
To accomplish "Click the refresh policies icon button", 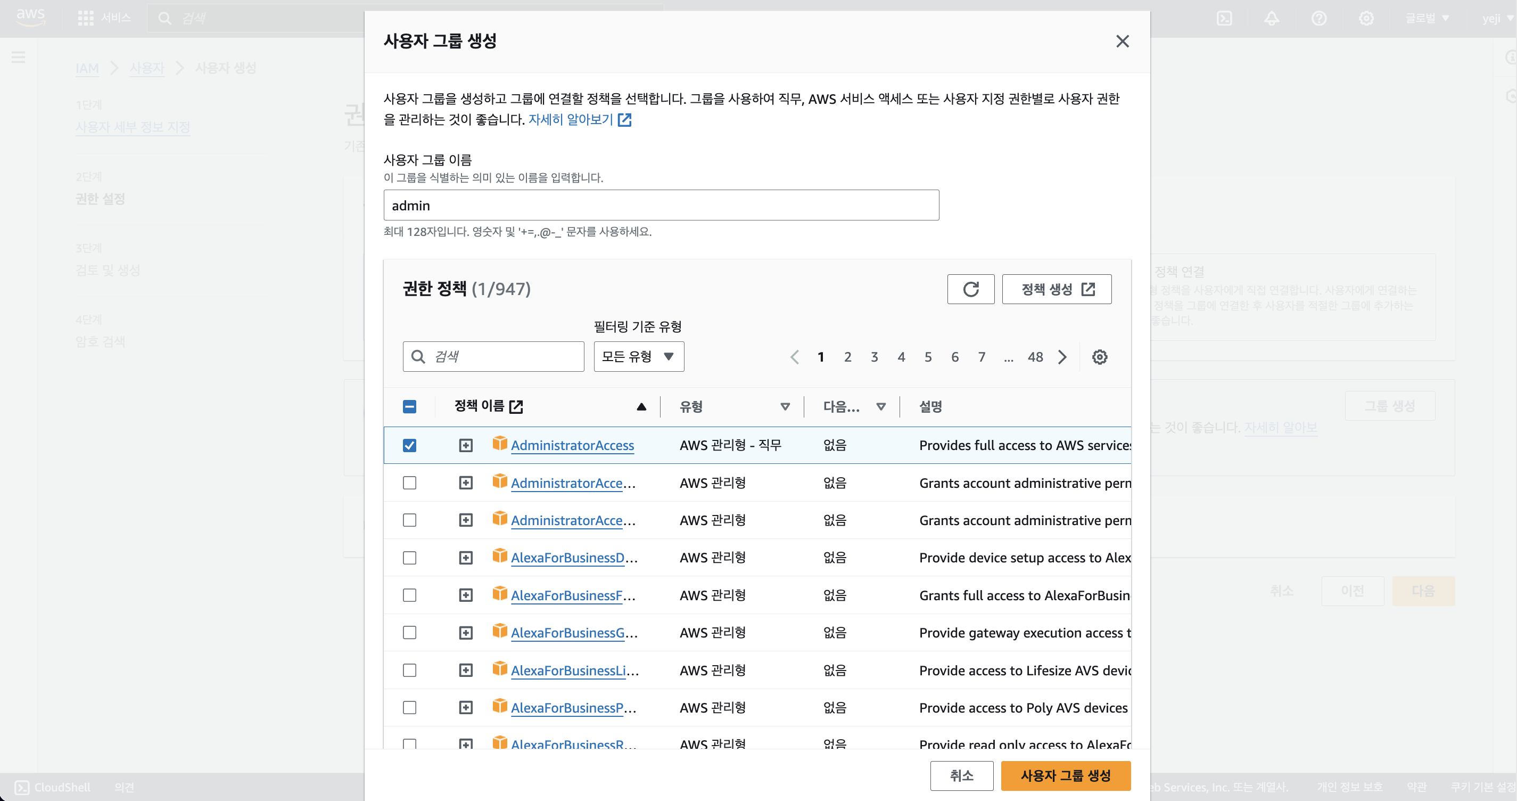I will 970,289.
